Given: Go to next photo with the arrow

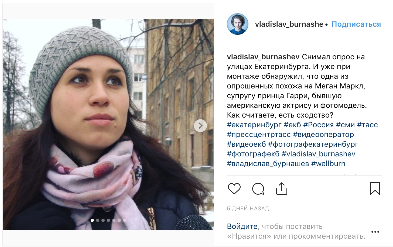Looking at the screenshot, I should pos(200,126).
